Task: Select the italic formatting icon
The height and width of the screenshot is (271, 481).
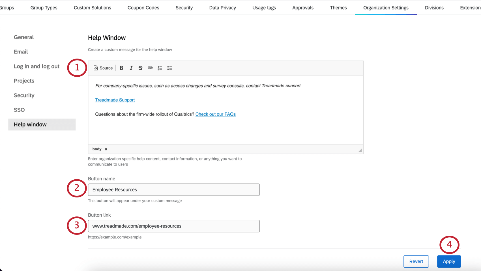Action: click(x=131, y=68)
